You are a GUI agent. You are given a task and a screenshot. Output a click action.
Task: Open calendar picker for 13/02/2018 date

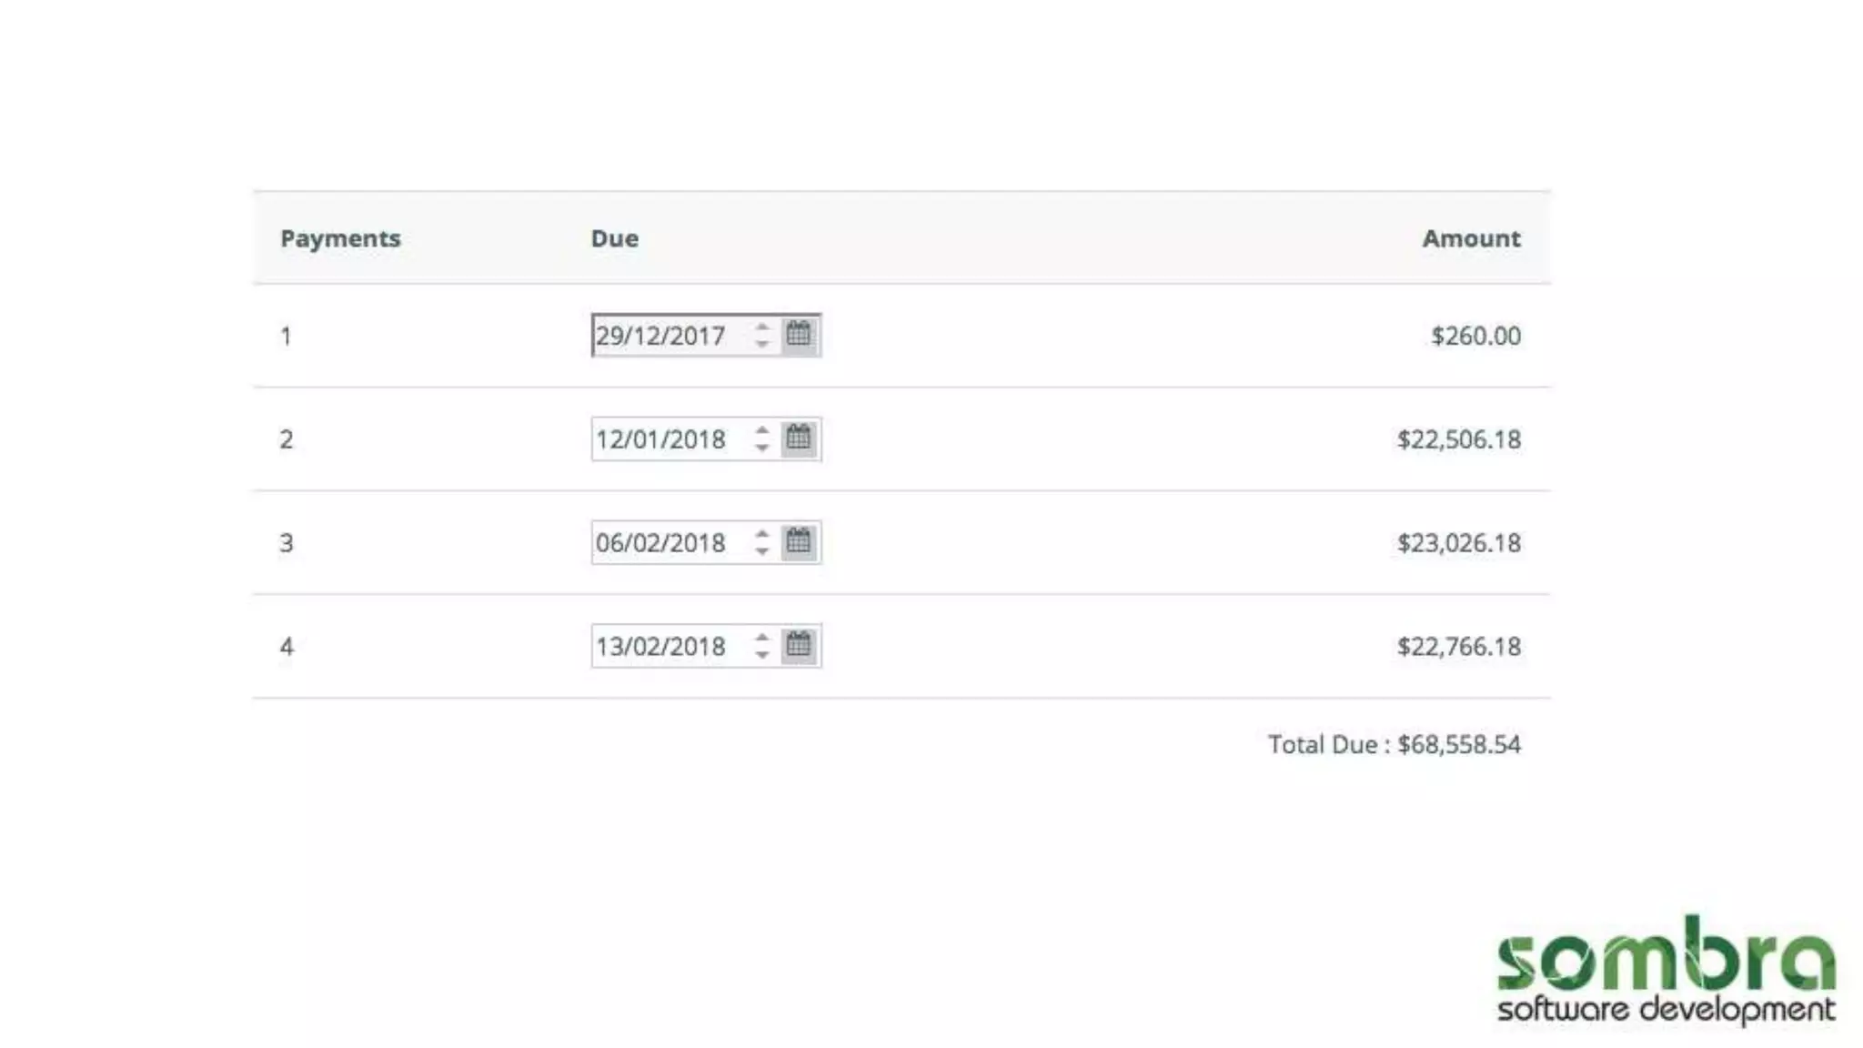point(799,646)
